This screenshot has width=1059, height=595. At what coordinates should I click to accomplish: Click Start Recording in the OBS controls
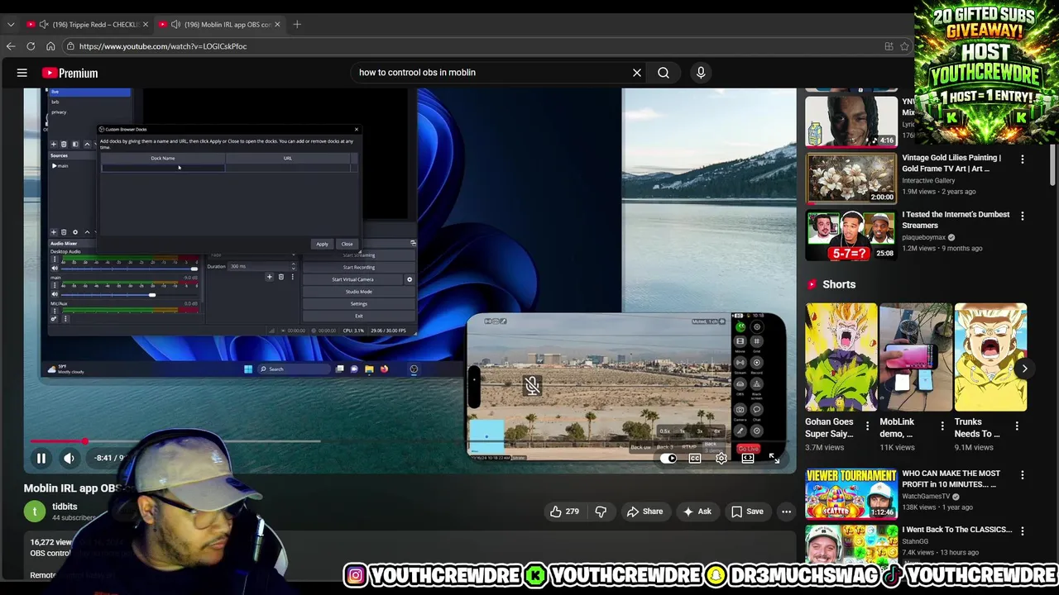coord(358,267)
